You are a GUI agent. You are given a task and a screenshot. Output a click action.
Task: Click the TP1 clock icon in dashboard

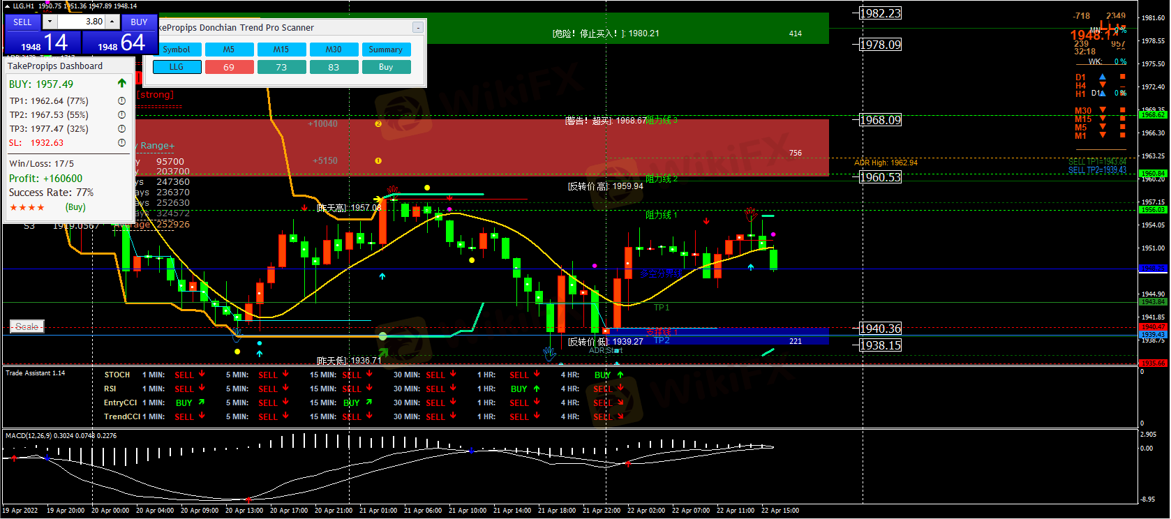pos(121,101)
